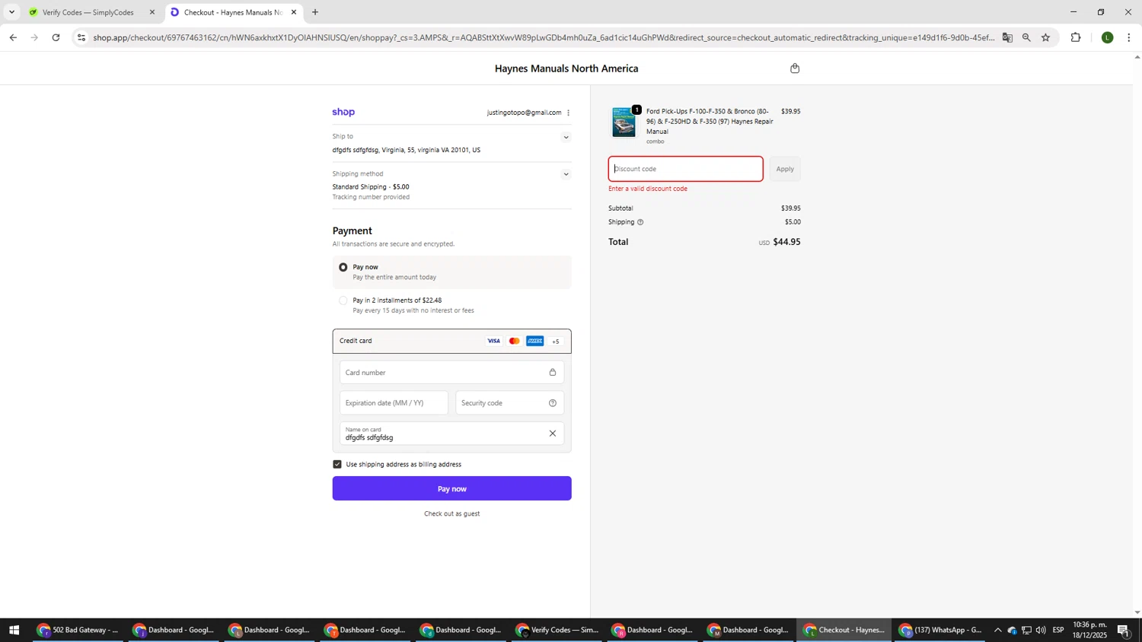Click the Name on card field

tap(451, 434)
